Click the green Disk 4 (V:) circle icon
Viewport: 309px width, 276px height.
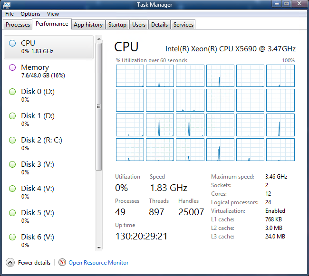pyautogui.click(x=12, y=189)
